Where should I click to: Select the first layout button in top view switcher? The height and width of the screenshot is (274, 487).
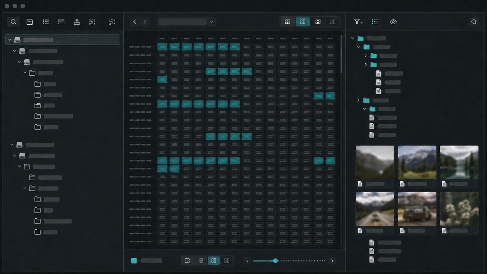click(x=288, y=22)
